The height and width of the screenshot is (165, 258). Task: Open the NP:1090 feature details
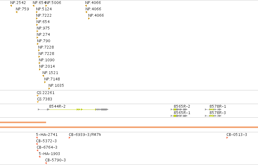(47, 60)
